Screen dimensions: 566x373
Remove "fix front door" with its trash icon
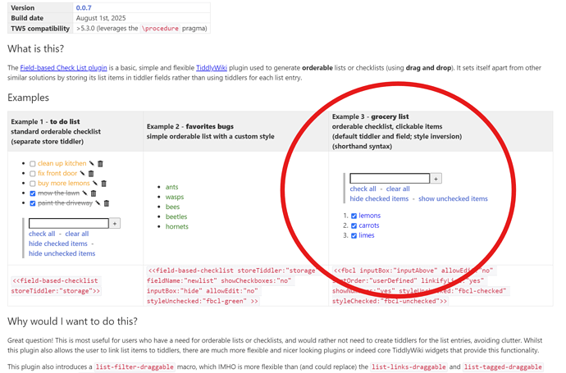91,174
